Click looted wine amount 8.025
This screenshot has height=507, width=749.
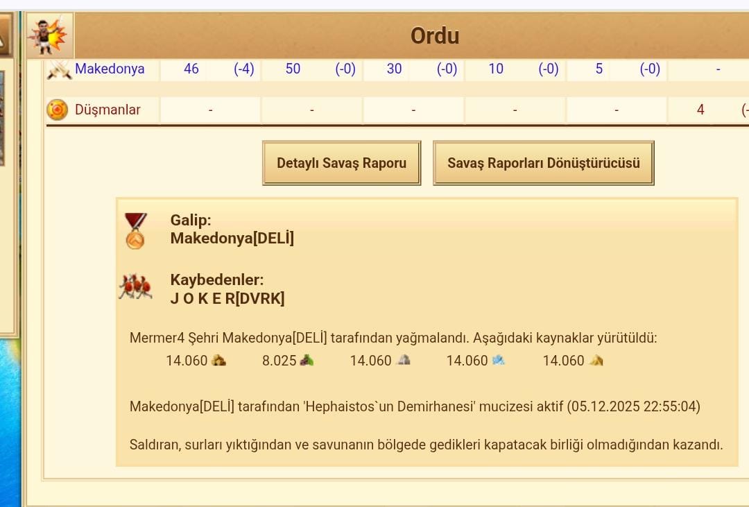[279, 360]
